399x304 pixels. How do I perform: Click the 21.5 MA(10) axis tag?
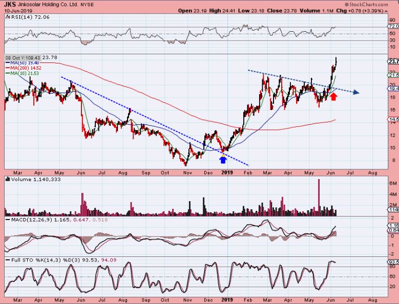pos(393,75)
